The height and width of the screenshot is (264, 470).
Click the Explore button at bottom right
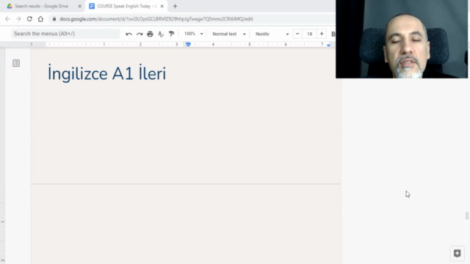tap(457, 253)
